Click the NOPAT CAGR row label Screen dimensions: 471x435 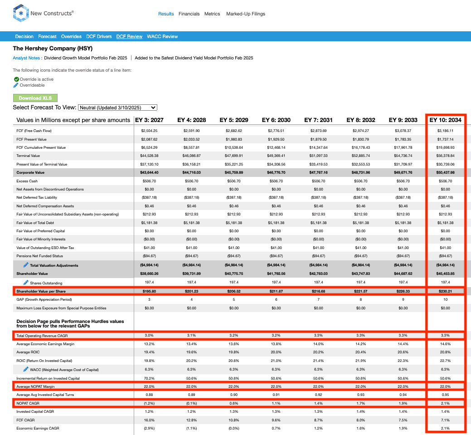28,403
